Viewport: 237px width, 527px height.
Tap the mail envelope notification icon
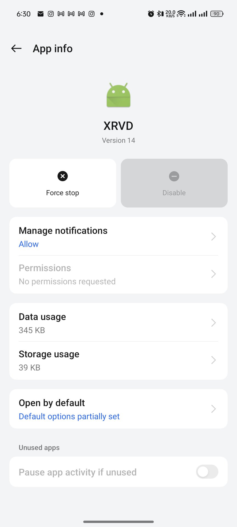pyautogui.click(x=40, y=14)
